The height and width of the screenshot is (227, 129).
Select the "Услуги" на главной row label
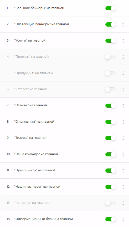30,40
